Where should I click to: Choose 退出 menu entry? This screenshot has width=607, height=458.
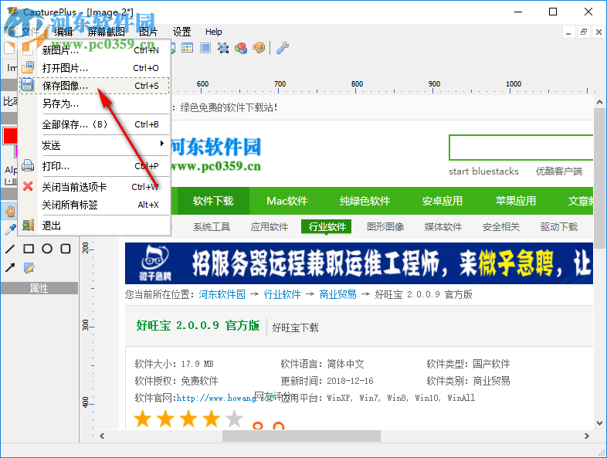(94, 226)
